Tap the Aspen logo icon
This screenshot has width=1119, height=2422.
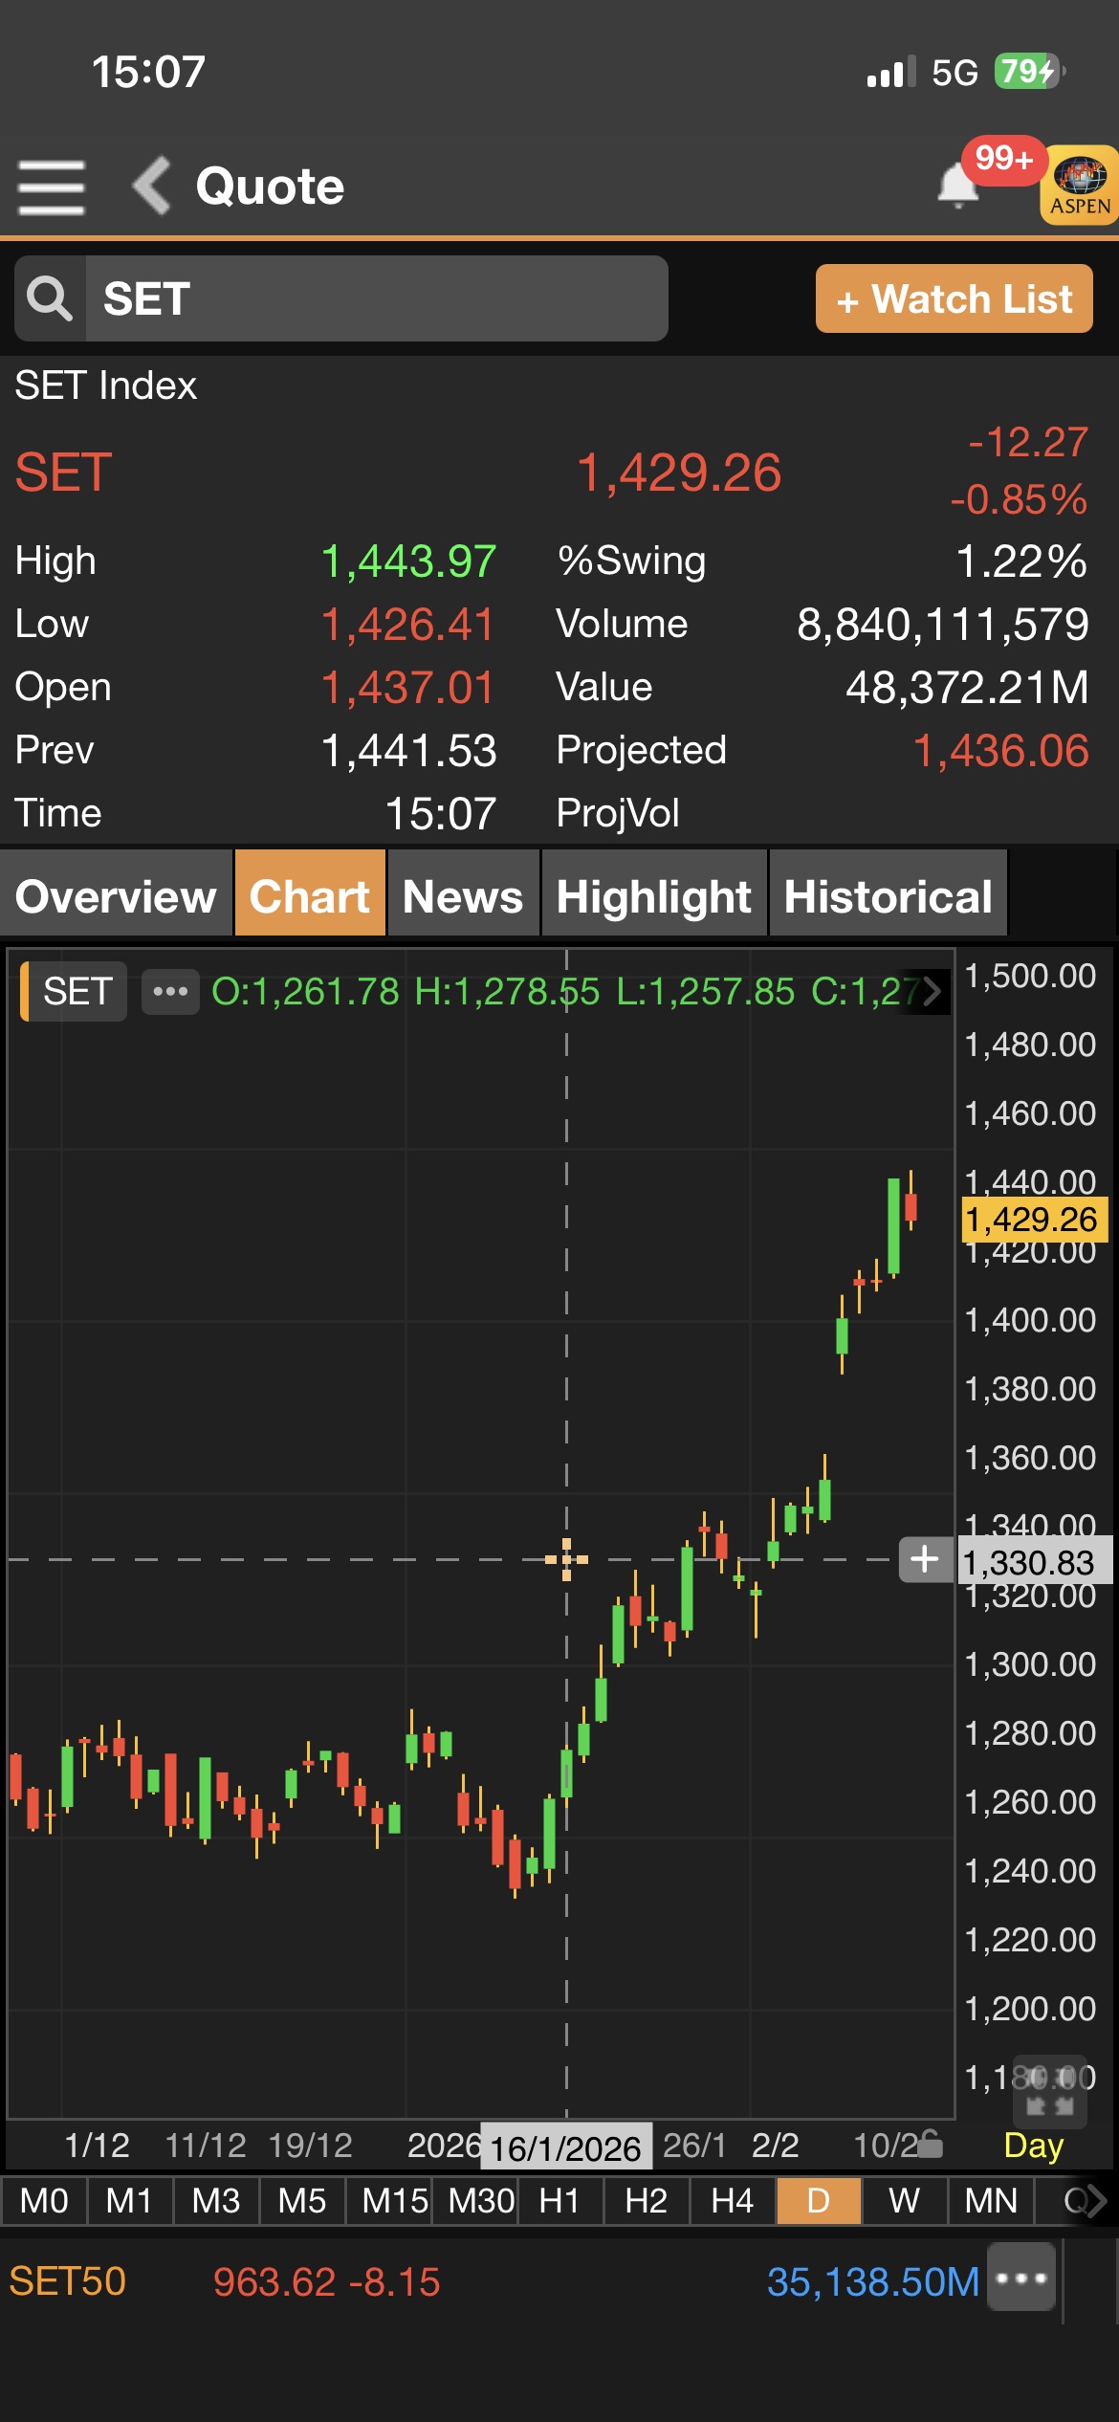coord(1079,186)
